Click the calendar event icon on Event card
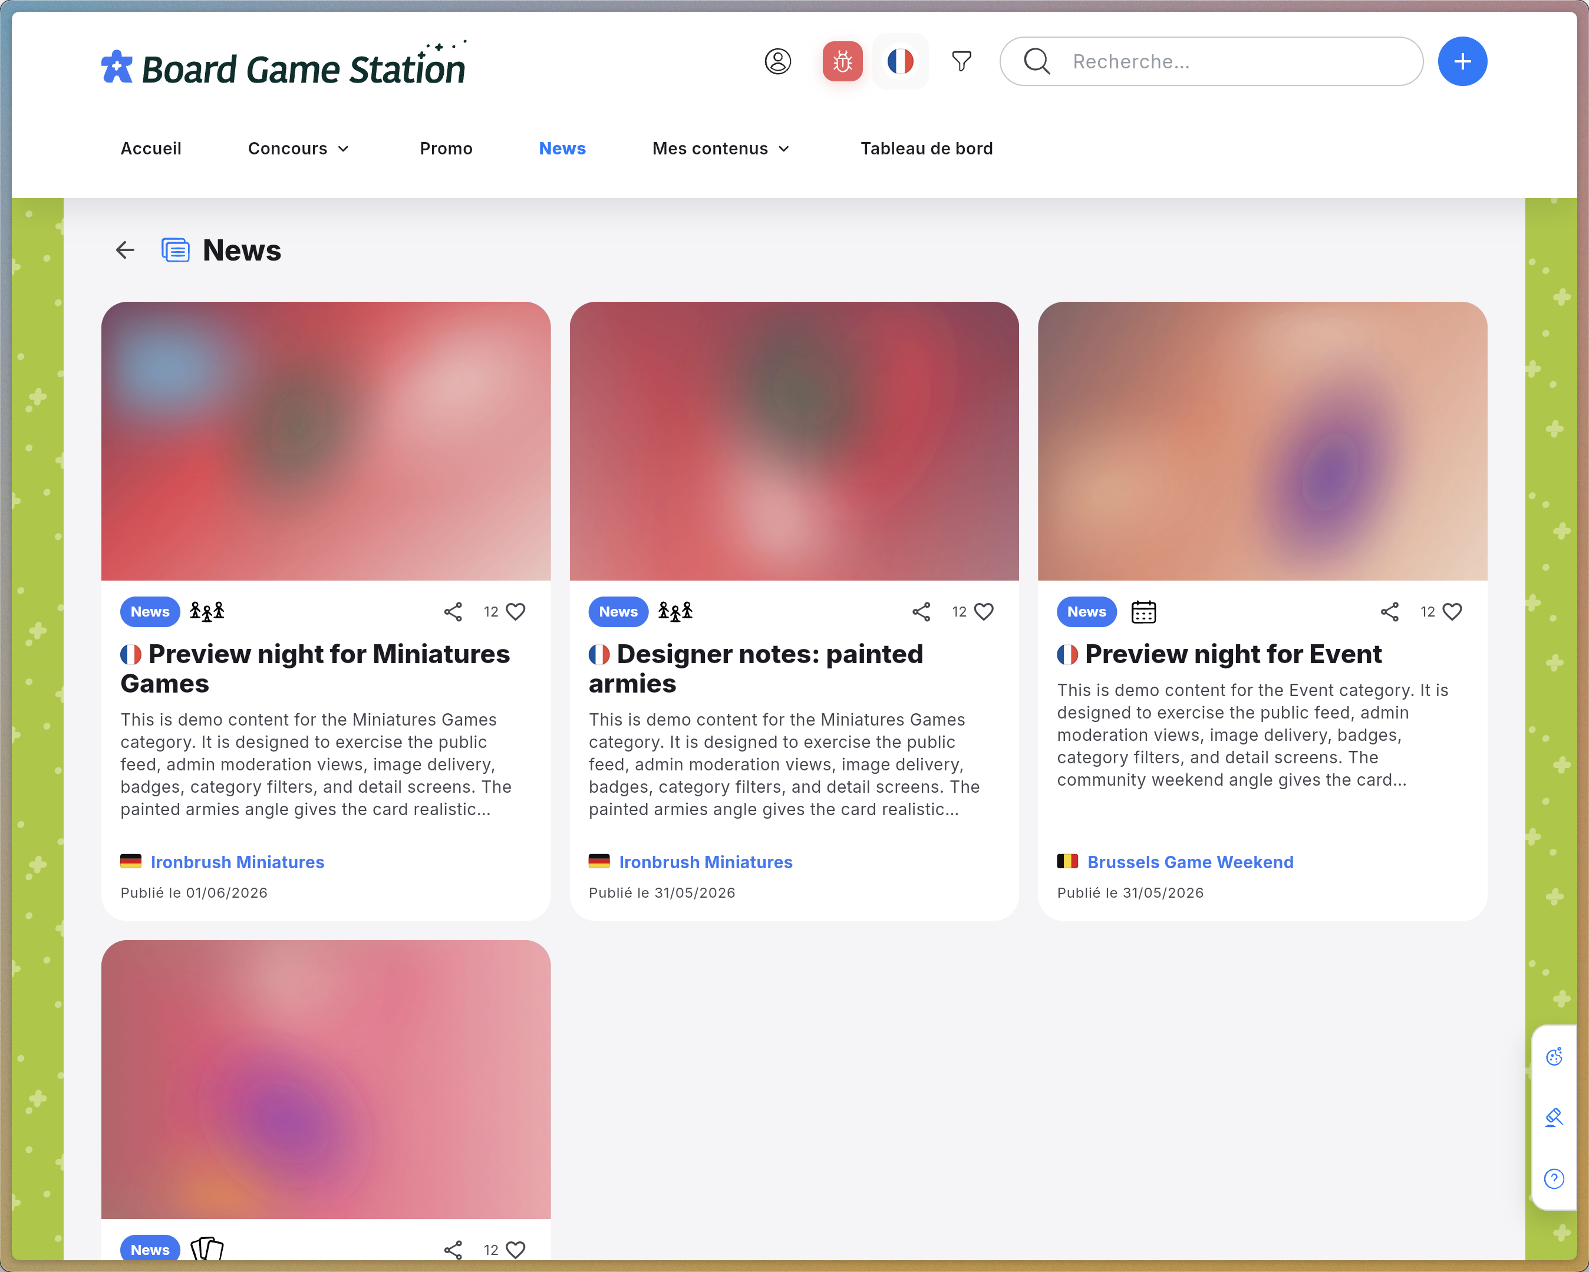The width and height of the screenshot is (1589, 1272). 1143,612
